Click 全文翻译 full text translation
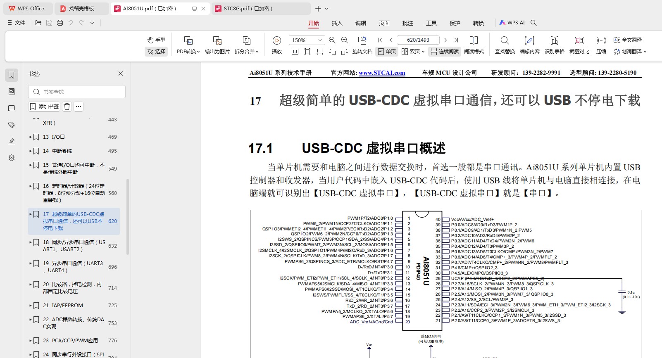The image size is (662, 358). coord(628,40)
